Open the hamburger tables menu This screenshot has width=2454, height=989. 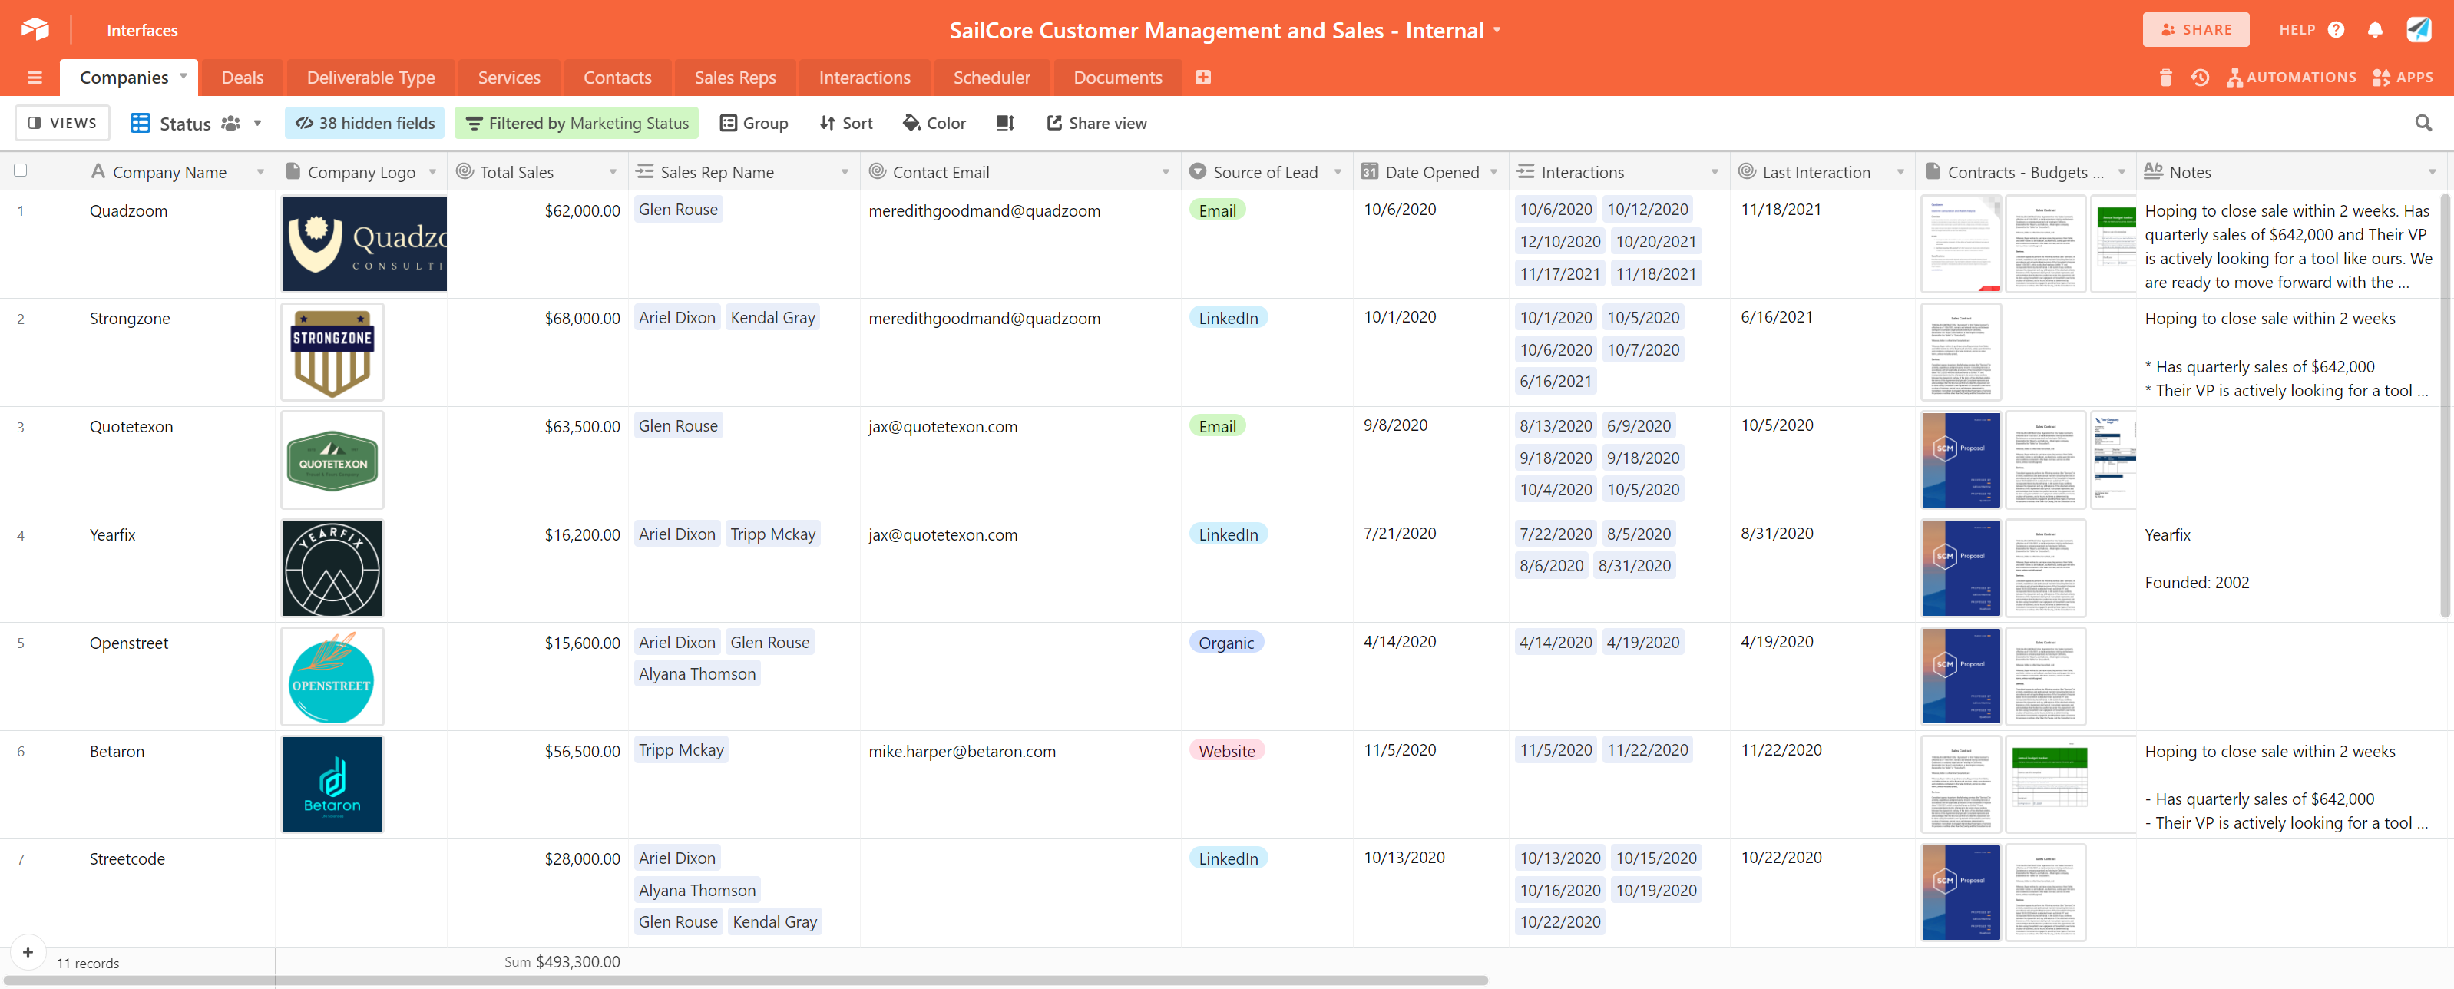click(35, 78)
